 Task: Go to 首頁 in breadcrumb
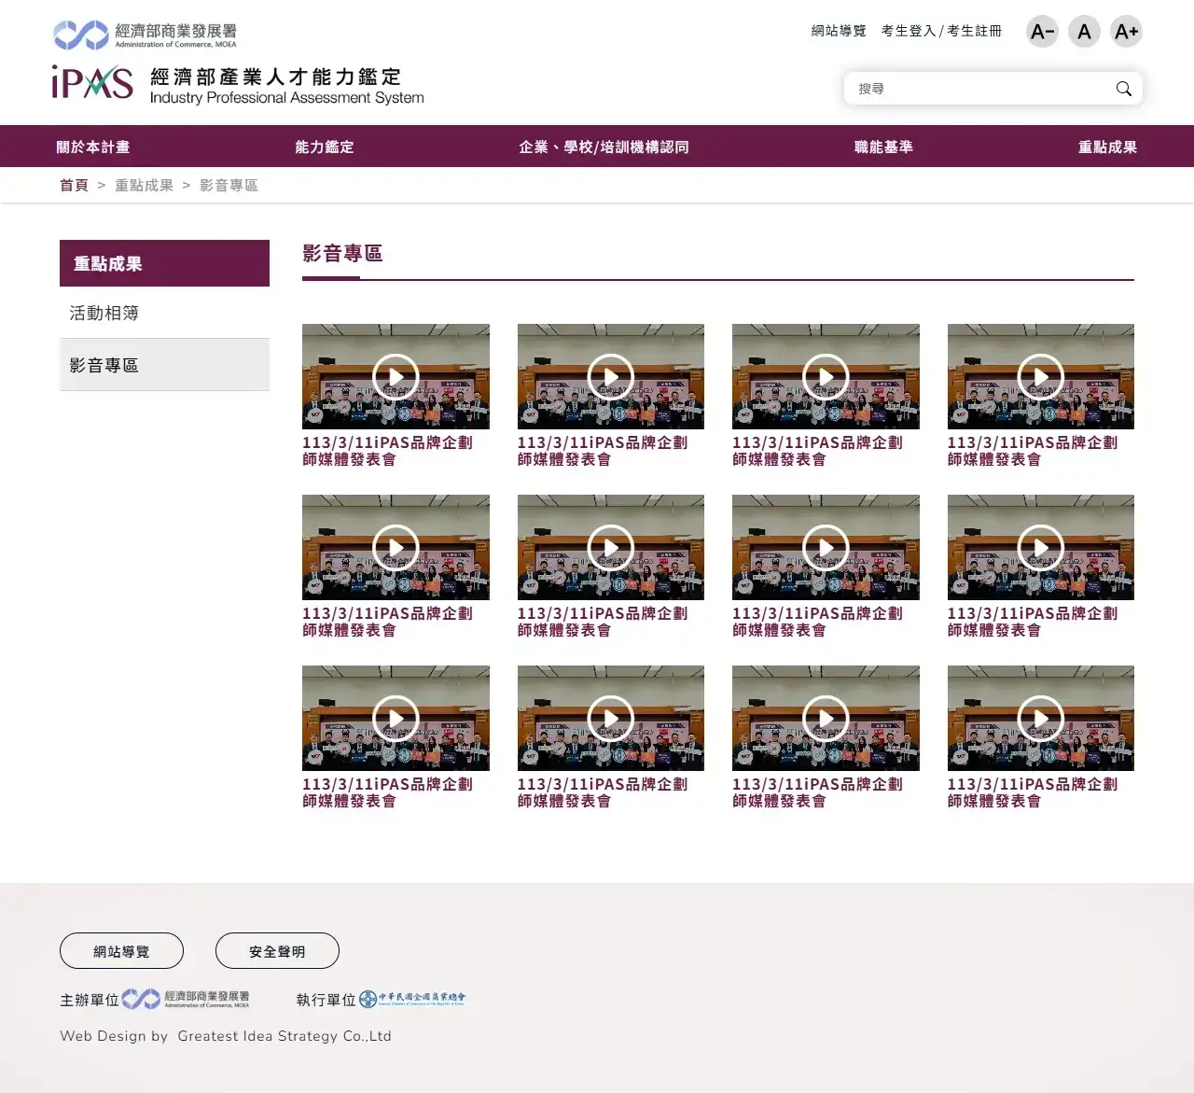tap(74, 185)
